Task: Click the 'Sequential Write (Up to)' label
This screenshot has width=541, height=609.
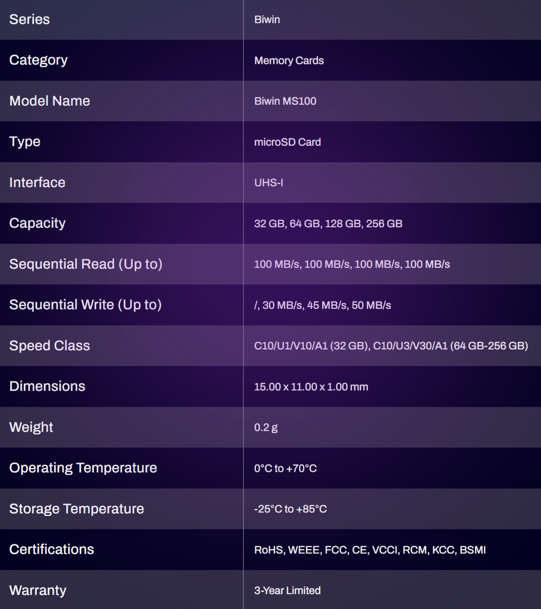Action: coord(85,305)
